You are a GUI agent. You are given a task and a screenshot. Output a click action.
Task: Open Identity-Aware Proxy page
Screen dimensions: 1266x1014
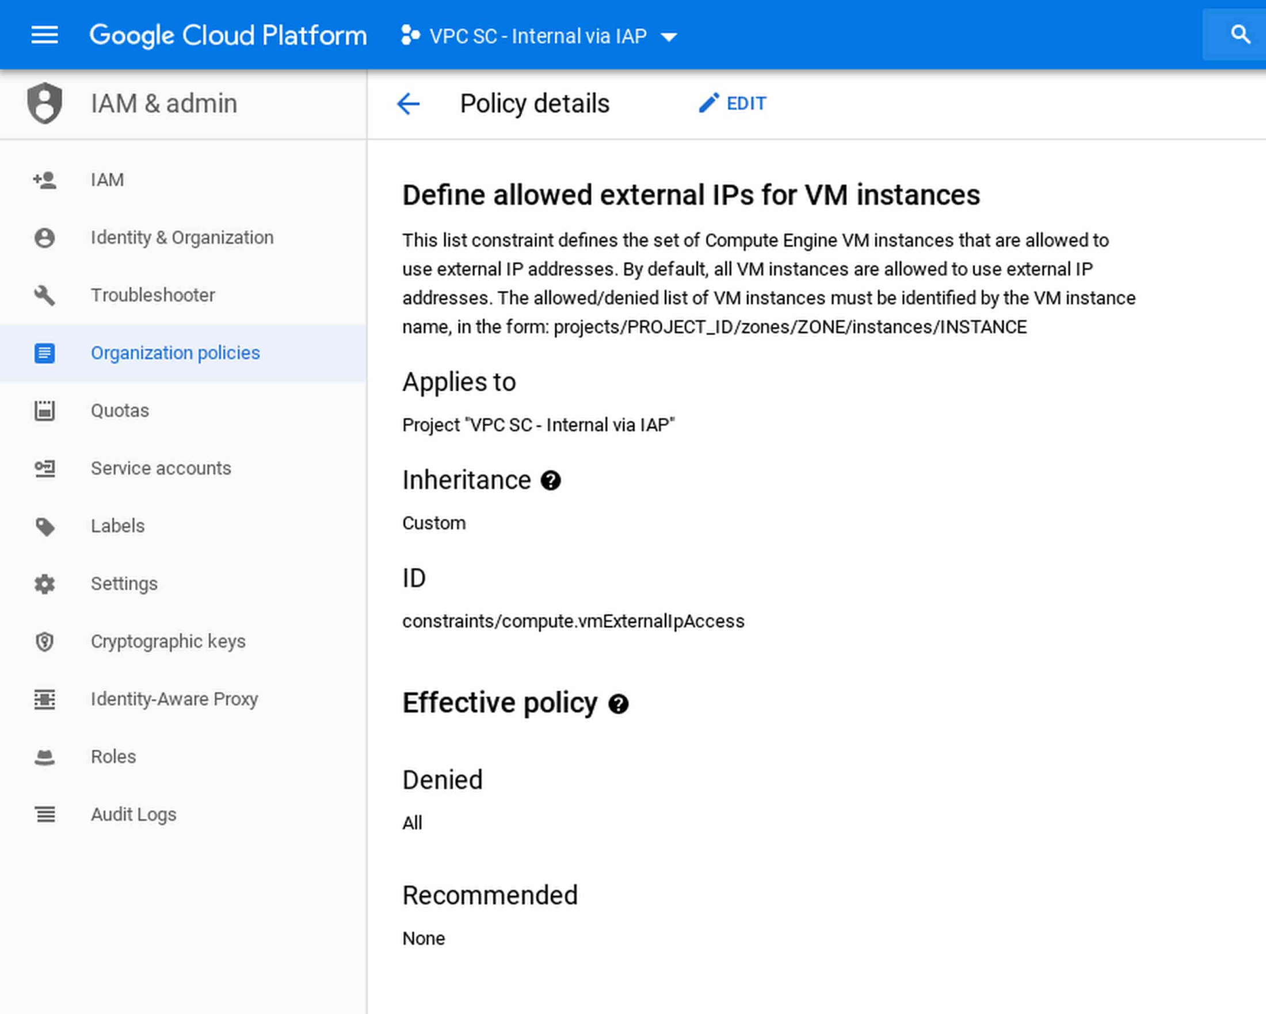point(183,699)
